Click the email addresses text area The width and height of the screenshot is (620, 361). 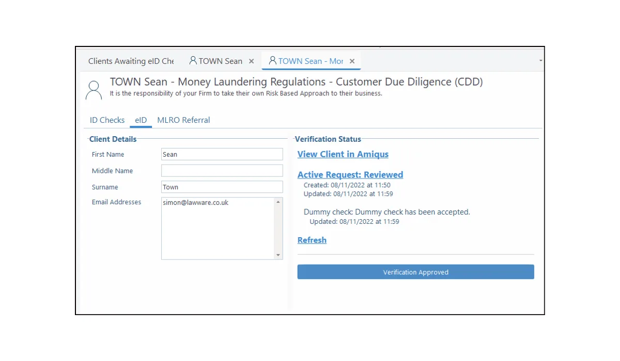coord(217,227)
